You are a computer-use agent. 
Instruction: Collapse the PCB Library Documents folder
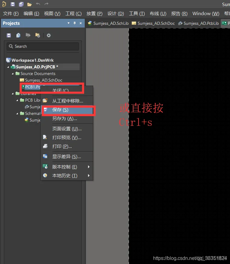17,100
